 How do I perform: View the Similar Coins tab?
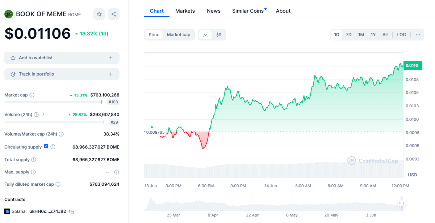(x=248, y=11)
